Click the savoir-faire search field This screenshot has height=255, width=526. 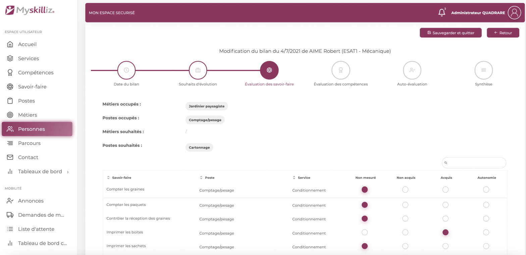click(x=476, y=163)
